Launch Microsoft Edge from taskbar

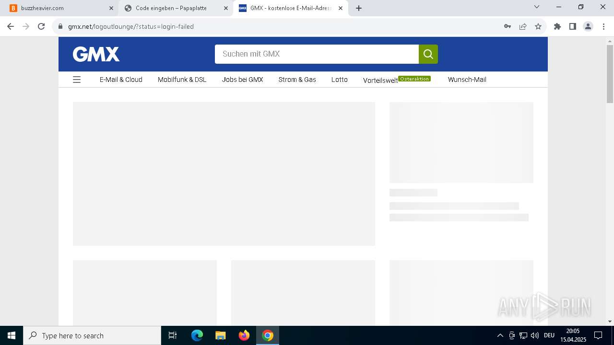point(197,335)
